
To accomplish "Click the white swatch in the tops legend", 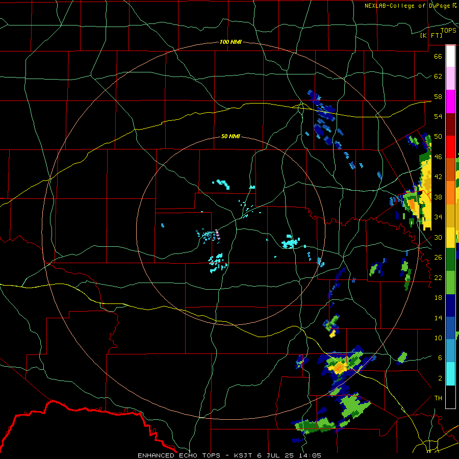I will pos(450,56).
